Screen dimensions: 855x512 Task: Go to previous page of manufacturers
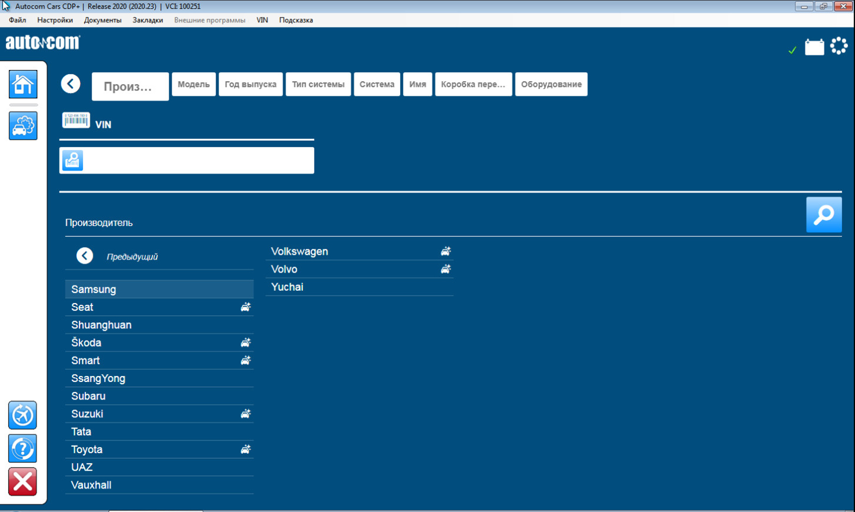point(85,256)
